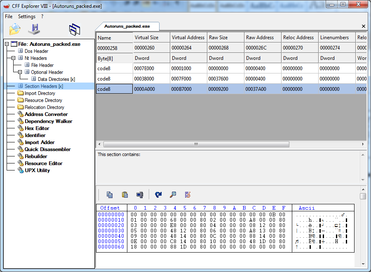Open Hex Editor from the tree
This screenshot has width=371, height=272.
pos(37,128)
